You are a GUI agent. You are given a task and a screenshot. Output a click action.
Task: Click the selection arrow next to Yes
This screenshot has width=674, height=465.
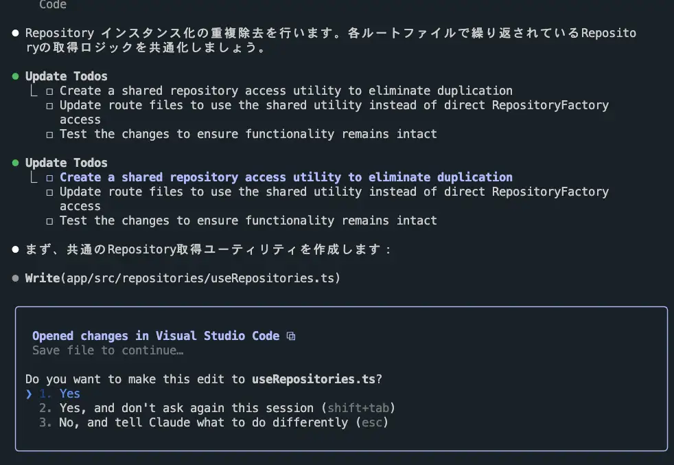pos(29,394)
